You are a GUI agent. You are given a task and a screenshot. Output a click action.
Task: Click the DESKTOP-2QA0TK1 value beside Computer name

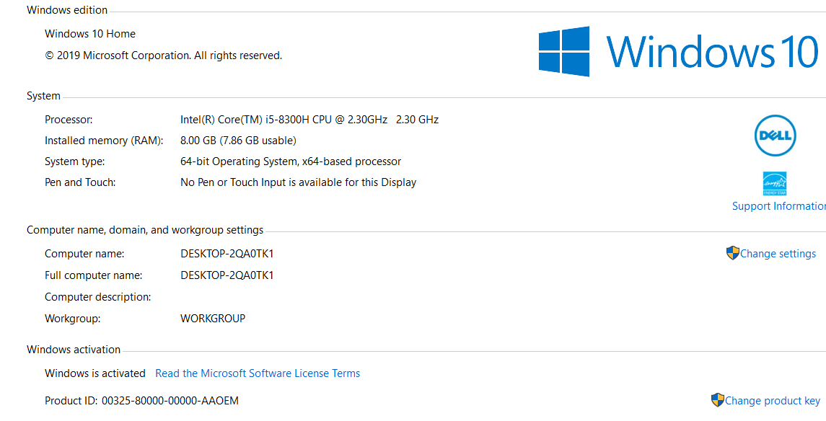pyautogui.click(x=227, y=254)
